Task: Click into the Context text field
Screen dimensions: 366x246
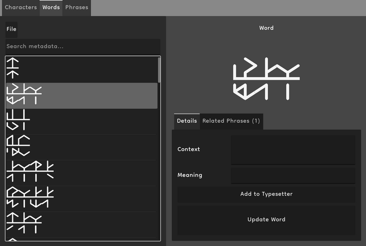Action: point(293,150)
